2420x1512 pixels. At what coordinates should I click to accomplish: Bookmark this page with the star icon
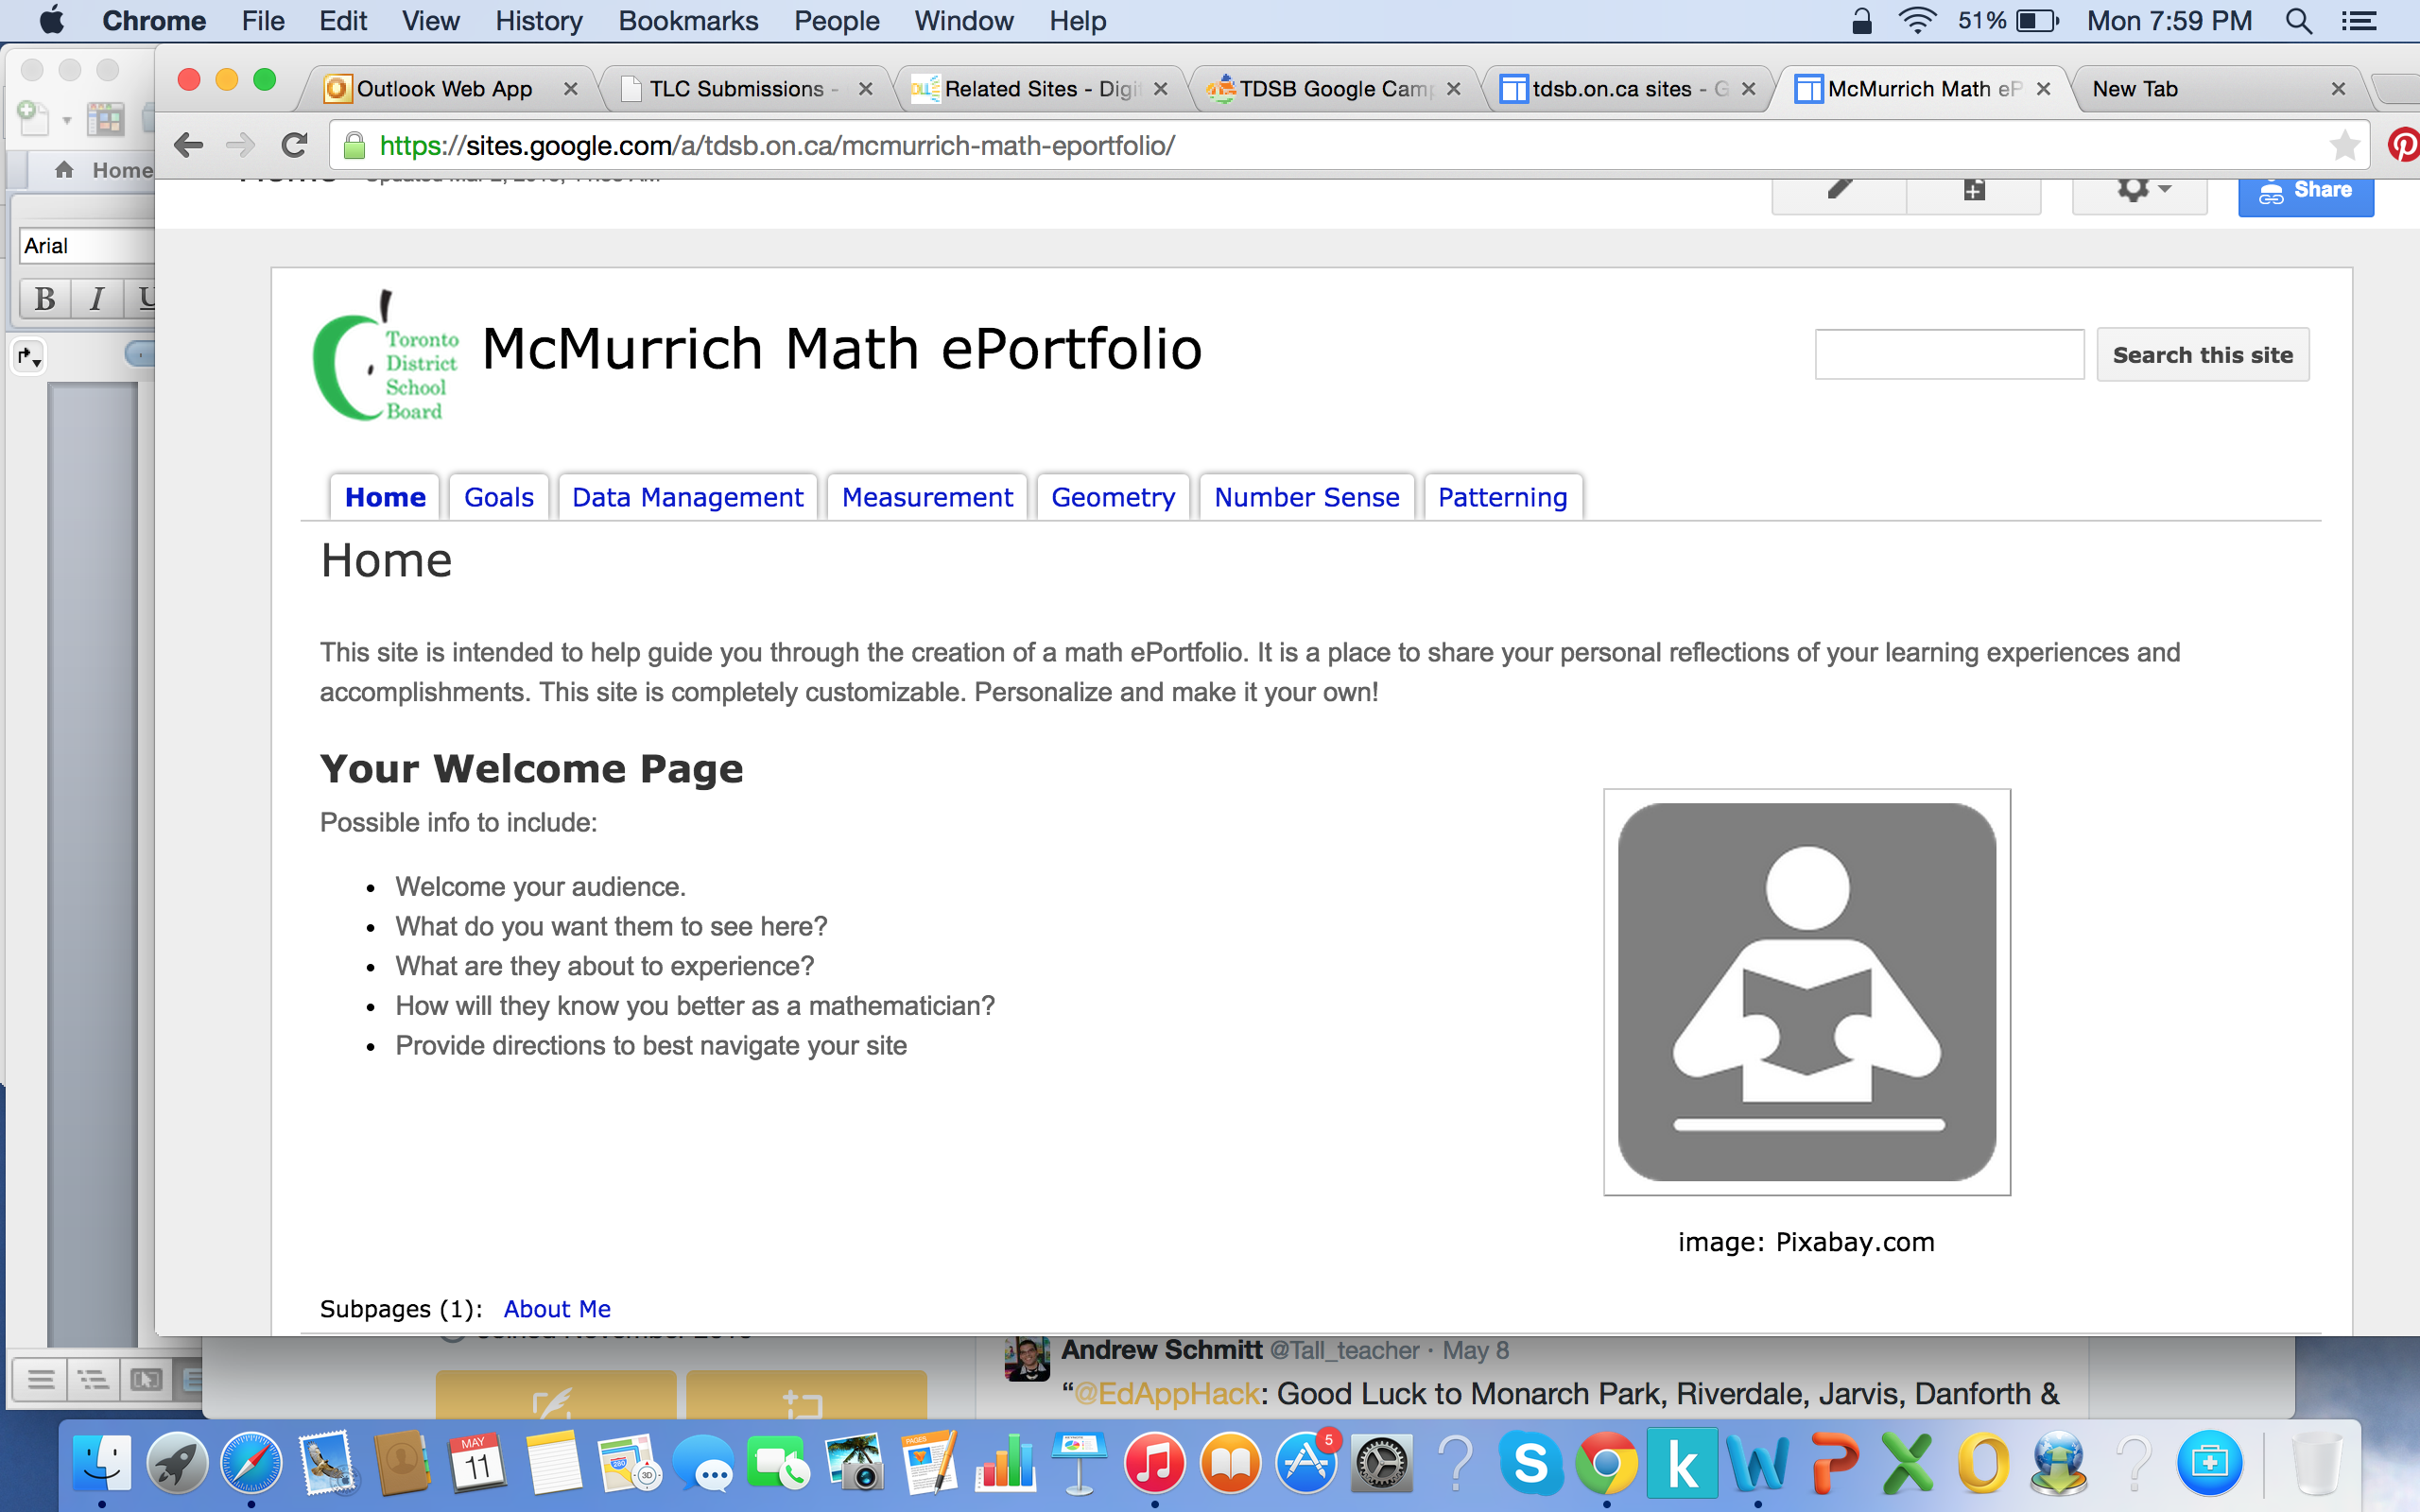click(2344, 146)
